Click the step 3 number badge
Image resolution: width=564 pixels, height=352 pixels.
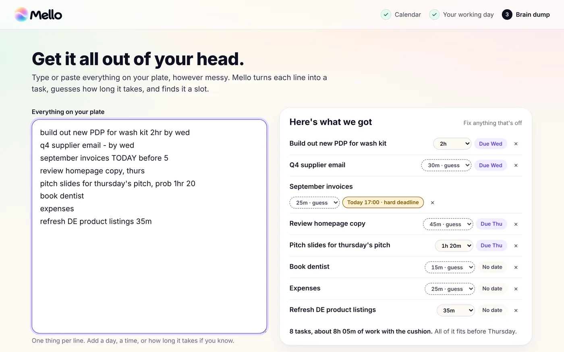point(507,14)
